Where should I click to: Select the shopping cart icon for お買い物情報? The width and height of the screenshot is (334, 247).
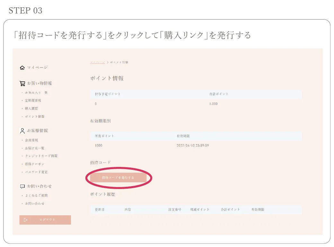[x=22, y=83]
